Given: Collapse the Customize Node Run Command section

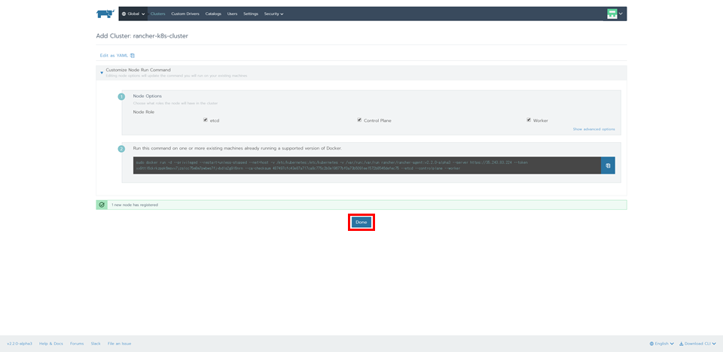Looking at the screenshot, I should pyautogui.click(x=102, y=73).
